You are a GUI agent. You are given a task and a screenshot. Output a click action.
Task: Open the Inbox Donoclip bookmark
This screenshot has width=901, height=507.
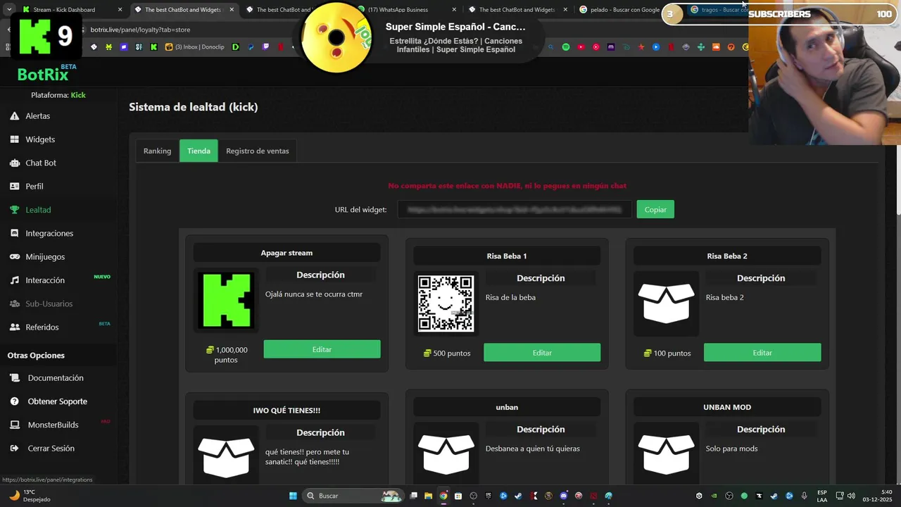pyautogui.click(x=194, y=47)
